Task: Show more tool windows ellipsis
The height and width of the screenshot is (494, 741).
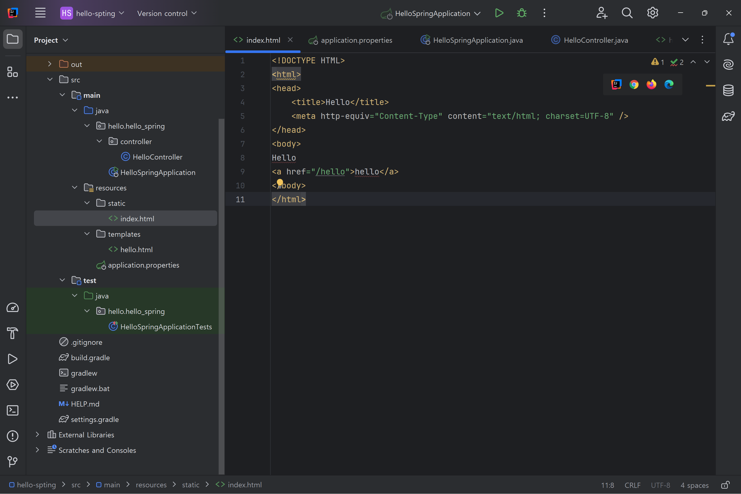Action: pyautogui.click(x=13, y=97)
